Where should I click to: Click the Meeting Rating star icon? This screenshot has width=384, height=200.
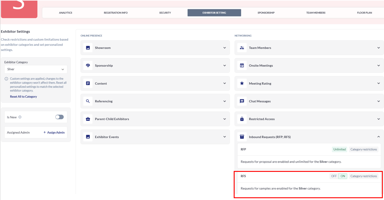click(x=242, y=84)
